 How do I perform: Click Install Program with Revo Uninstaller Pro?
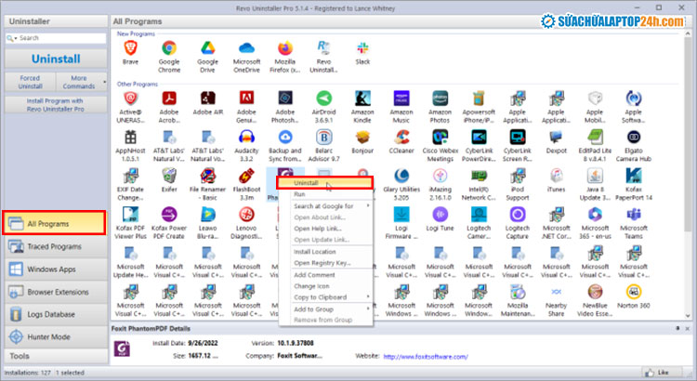[x=56, y=105]
